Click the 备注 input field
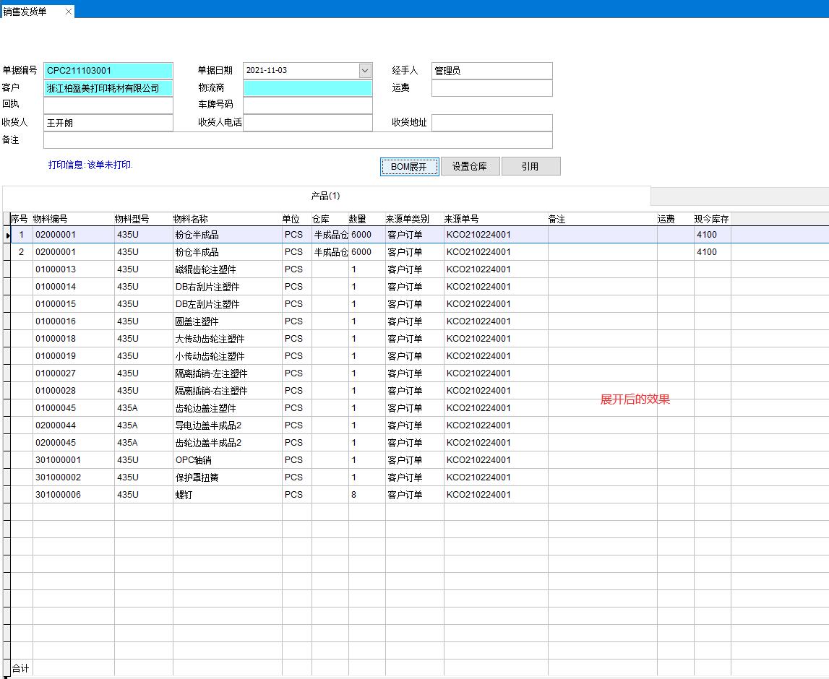Screen dimensions: 829x679 pos(296,139)
